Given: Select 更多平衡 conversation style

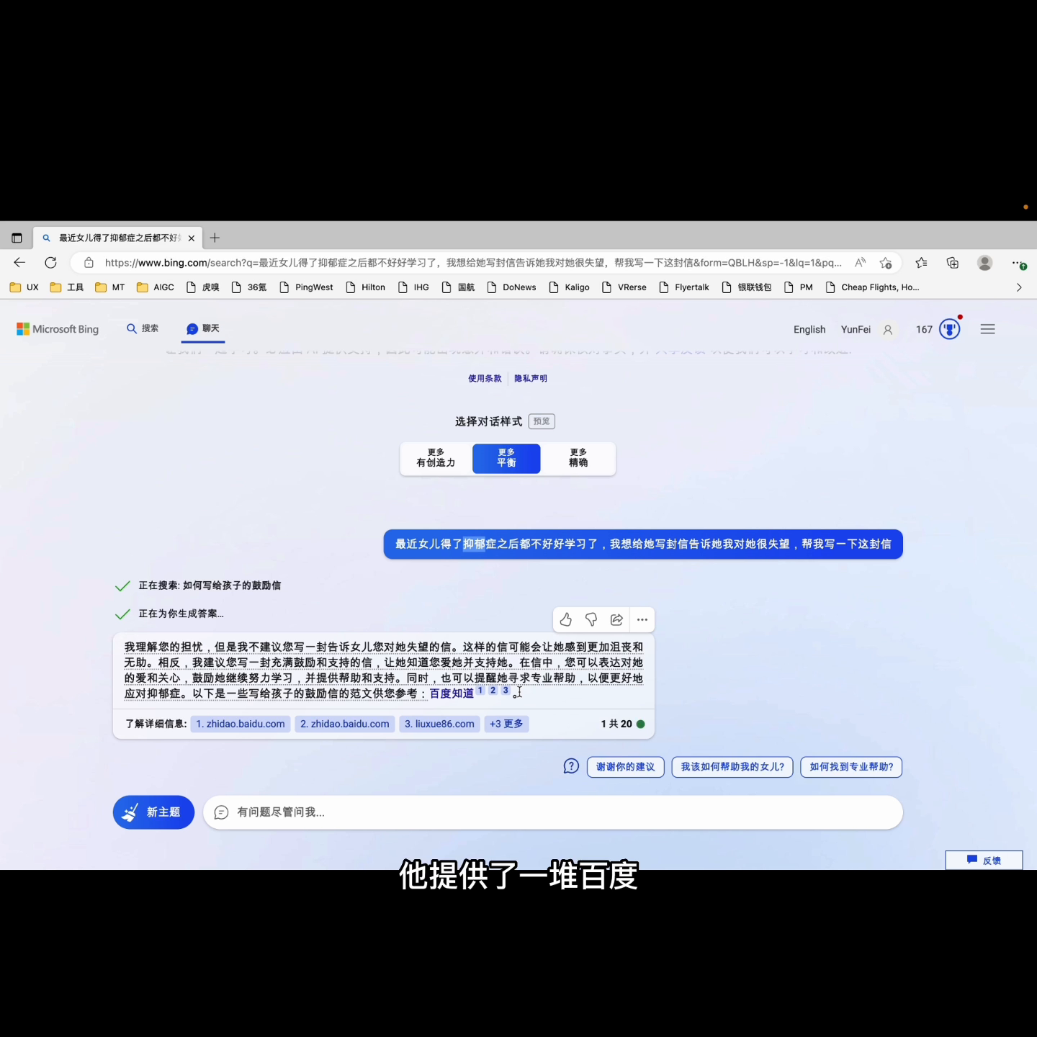Looking at the screenshot, I should [x=506, y=458].
